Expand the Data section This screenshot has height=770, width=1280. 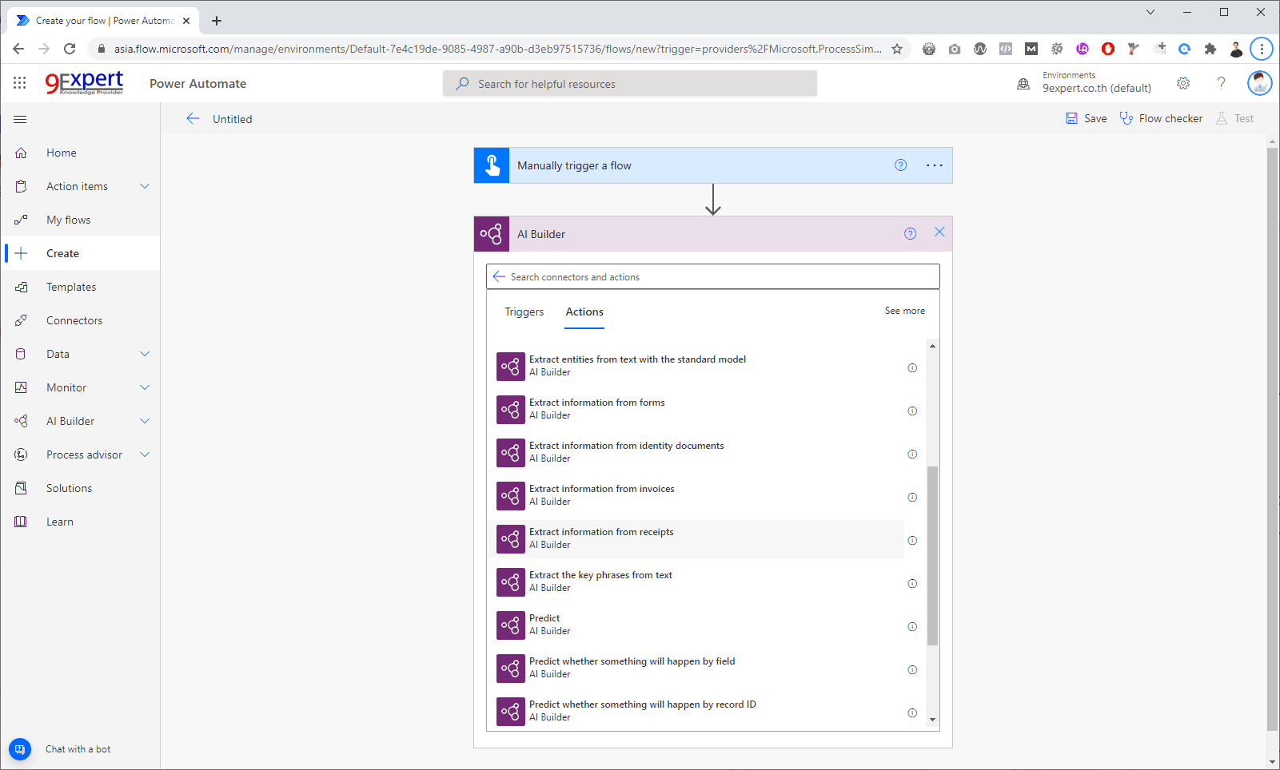144,353
